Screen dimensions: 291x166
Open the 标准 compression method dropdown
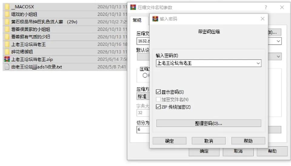pos(143,96)
